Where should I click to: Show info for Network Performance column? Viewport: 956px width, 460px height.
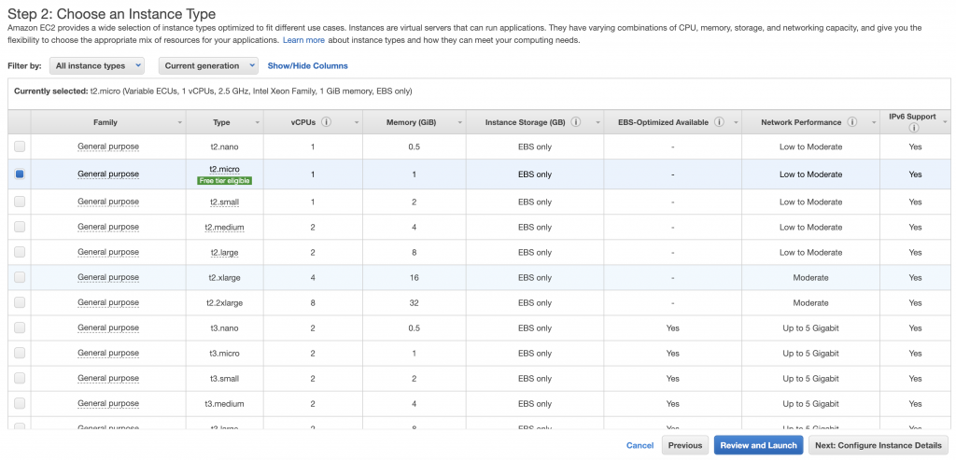pyautogui.click(x=851, y=122)
